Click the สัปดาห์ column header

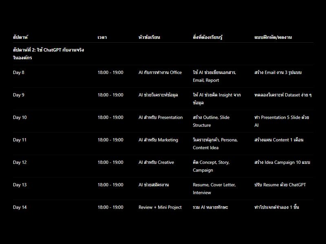tap(20, 37)
